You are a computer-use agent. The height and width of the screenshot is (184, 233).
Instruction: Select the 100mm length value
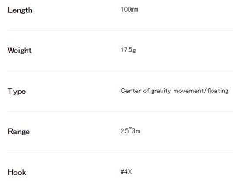click(129, 10)
